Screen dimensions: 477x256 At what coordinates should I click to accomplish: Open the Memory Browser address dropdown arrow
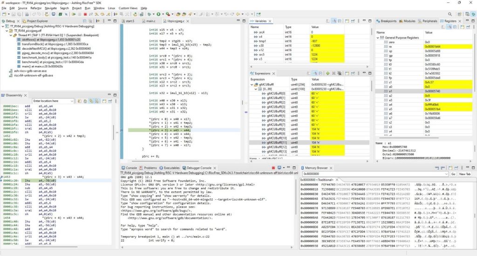pyautogui.click(x=446, y=174)
